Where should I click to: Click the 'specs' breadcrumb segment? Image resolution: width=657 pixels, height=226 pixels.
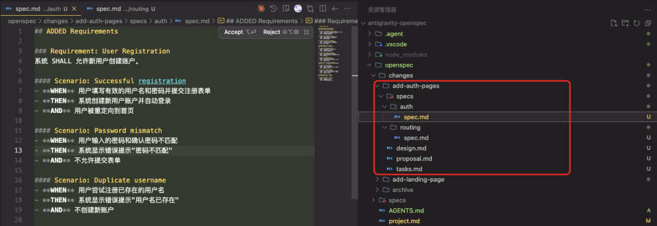point(138,21)
